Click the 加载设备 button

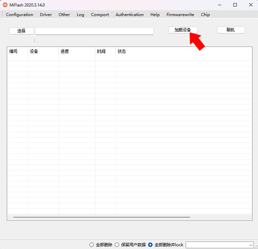[x=183, y=30]
